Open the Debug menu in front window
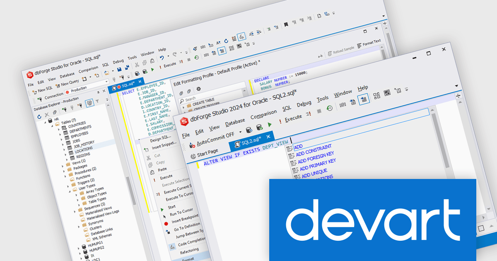Viewport: 497px width, 261px height. point(304,104)
